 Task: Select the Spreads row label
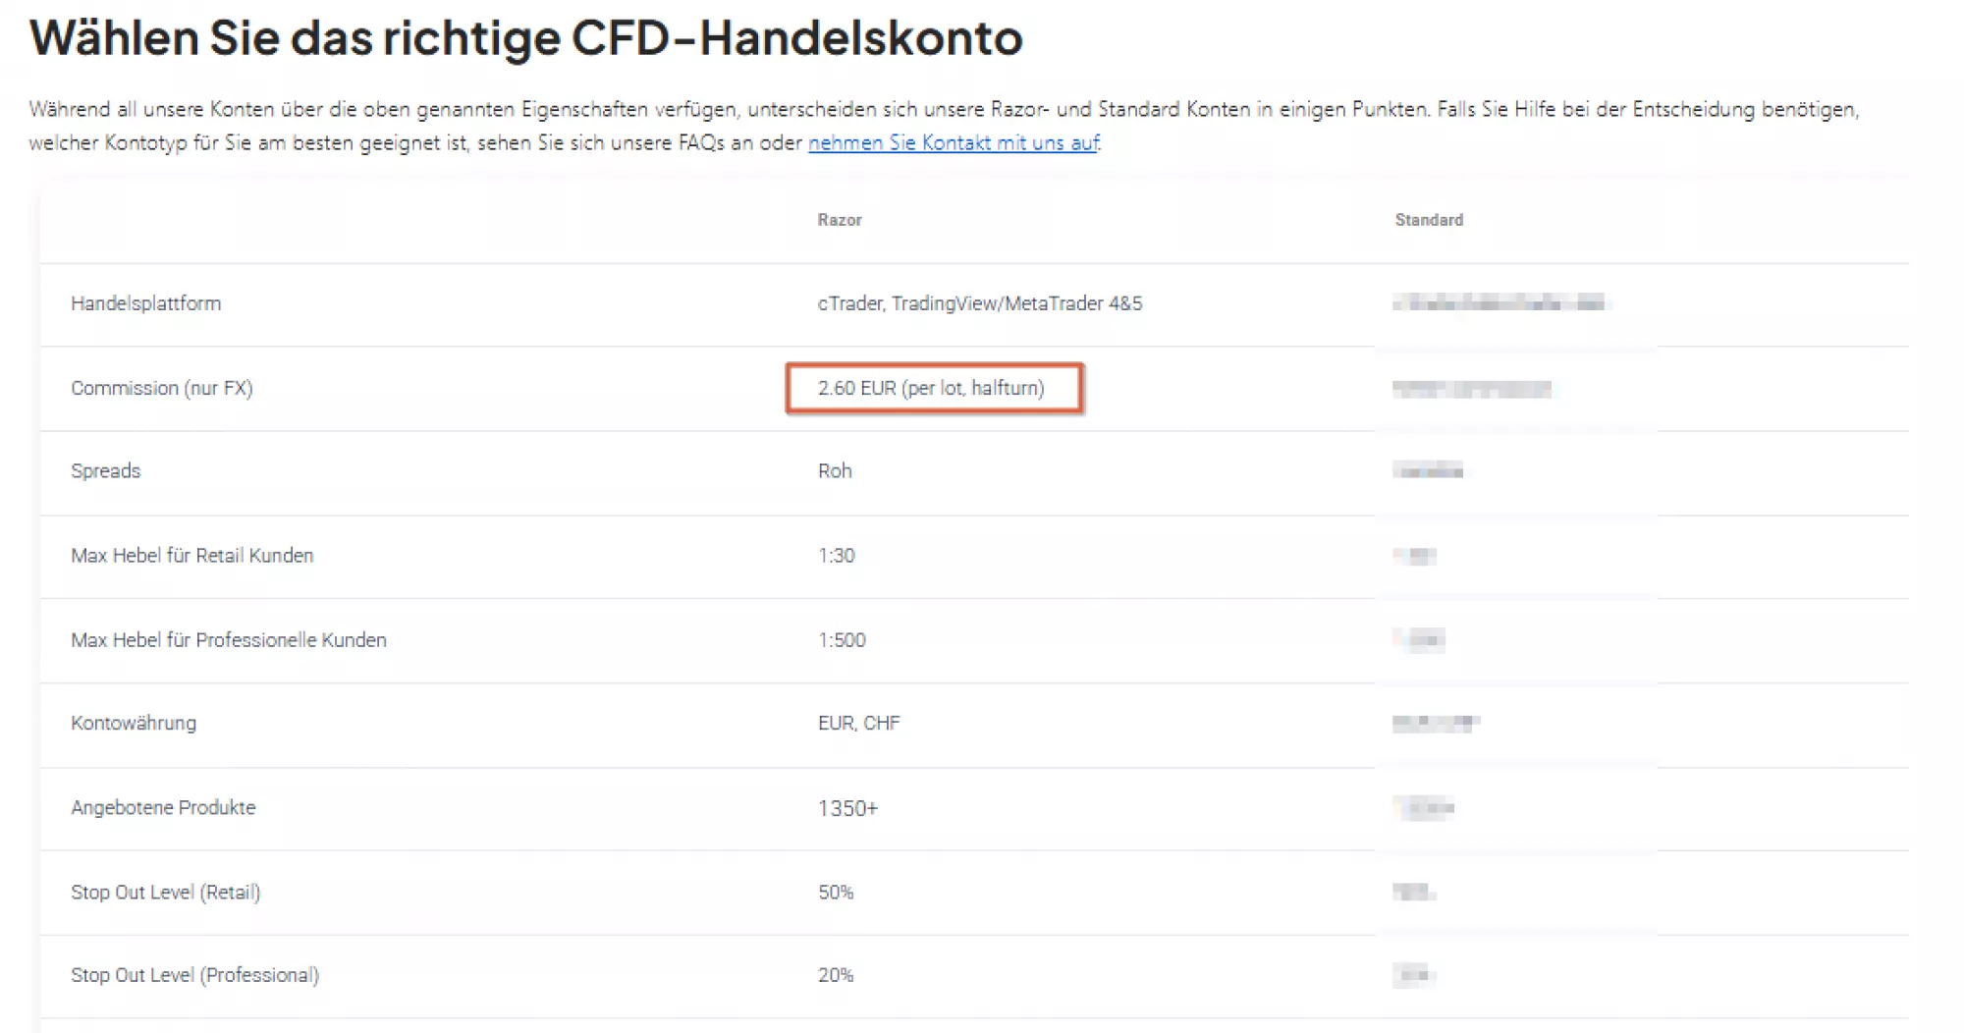[x=105, y=471]
